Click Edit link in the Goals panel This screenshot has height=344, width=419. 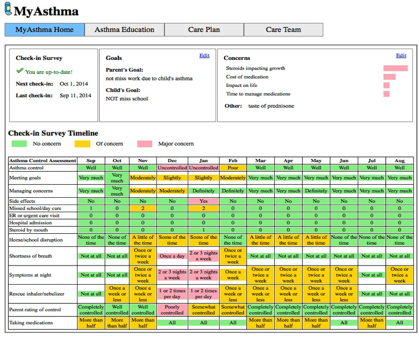(204, 56)
